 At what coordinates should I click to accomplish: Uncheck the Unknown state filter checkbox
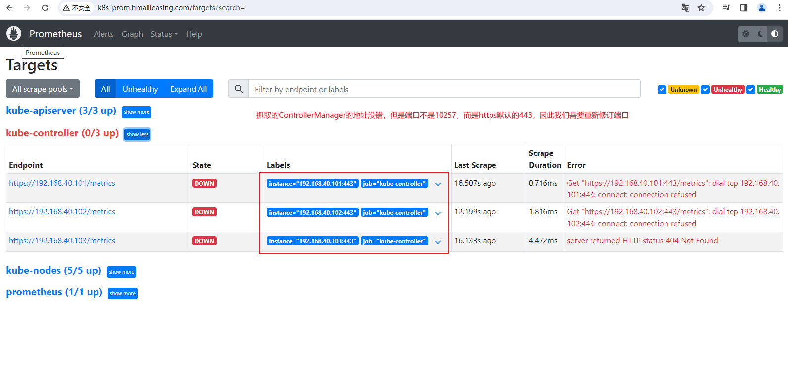(x=662, y=90)
